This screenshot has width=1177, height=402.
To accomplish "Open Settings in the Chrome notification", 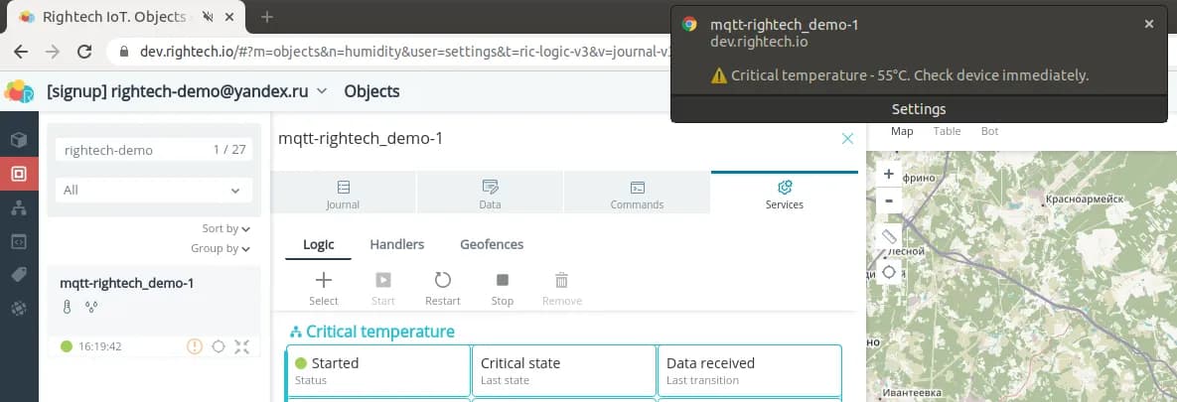I will [918, 109].
